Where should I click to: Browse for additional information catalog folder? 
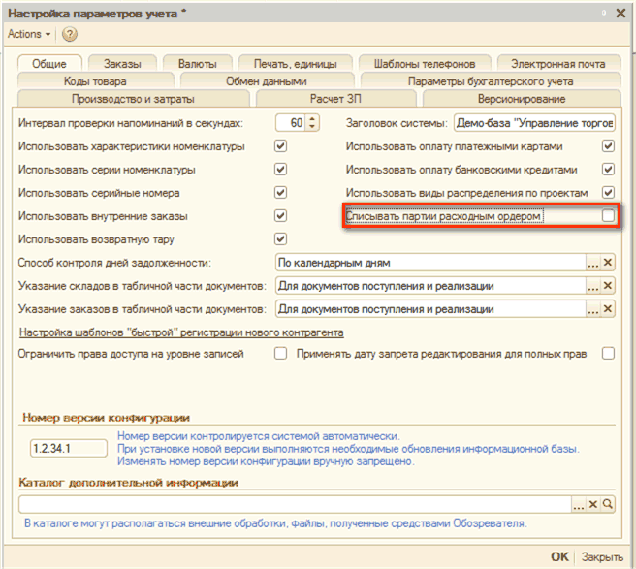[x=579, y=504]
